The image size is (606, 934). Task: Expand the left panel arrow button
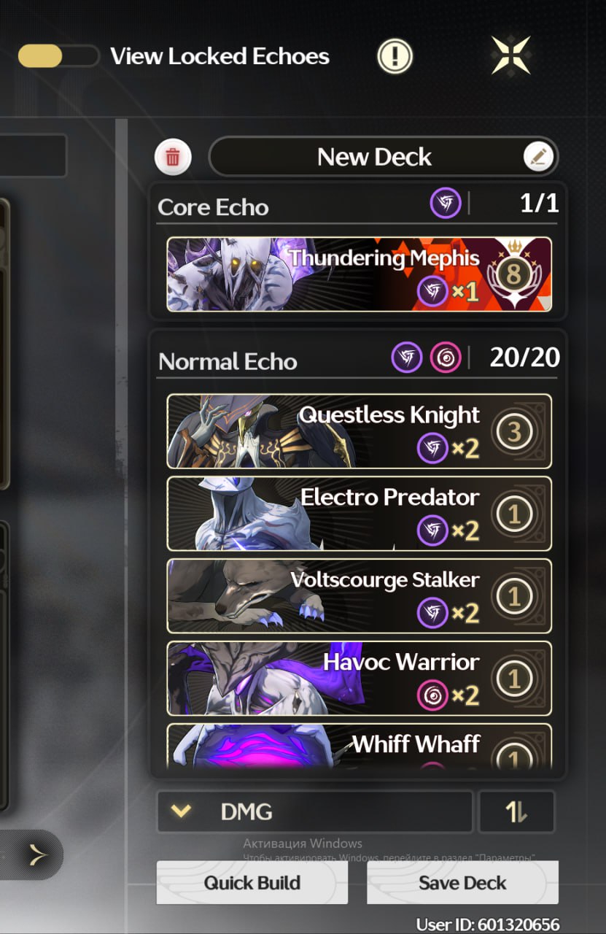[x=35, y=854]
